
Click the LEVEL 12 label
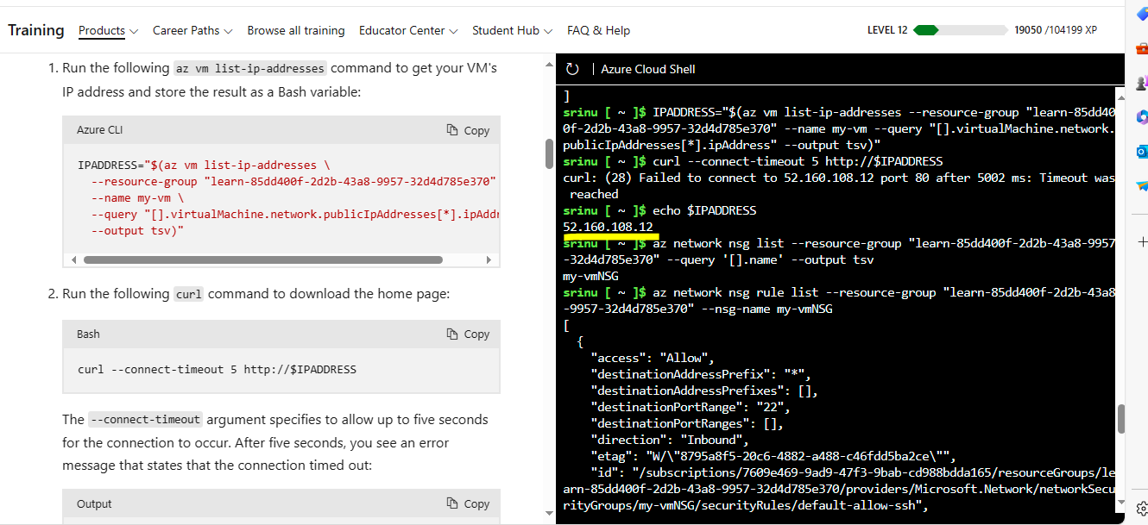[x=887, y=30]
